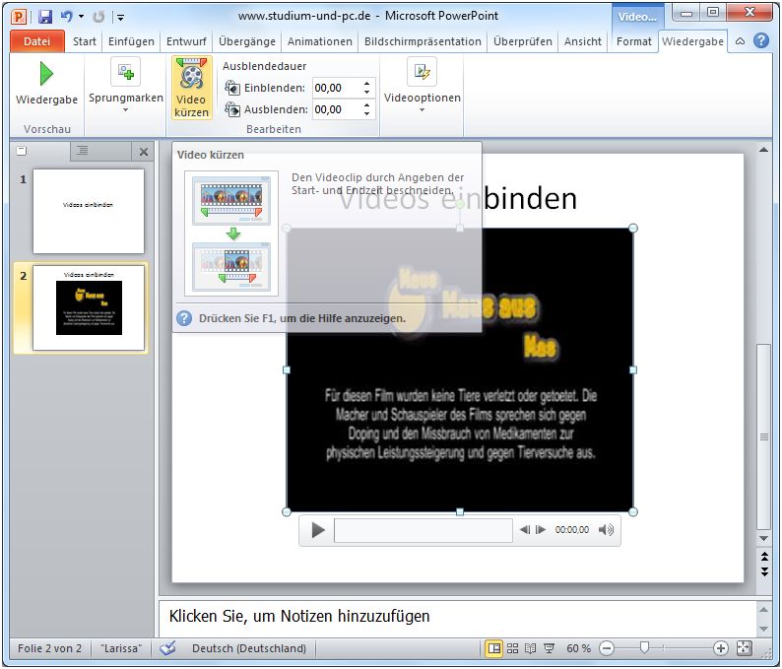Open the Bildschirmpräsentation tab
Viewport: 782px width, 669px height.
[423, 41]
